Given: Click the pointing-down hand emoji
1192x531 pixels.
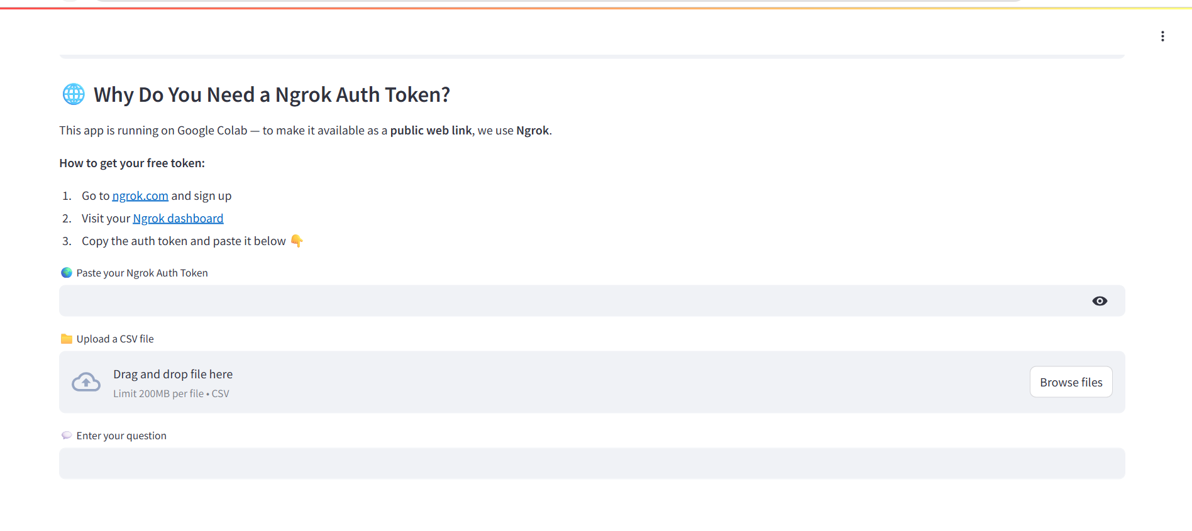Looking at the screenshot, I should click(x=297, y=241).
